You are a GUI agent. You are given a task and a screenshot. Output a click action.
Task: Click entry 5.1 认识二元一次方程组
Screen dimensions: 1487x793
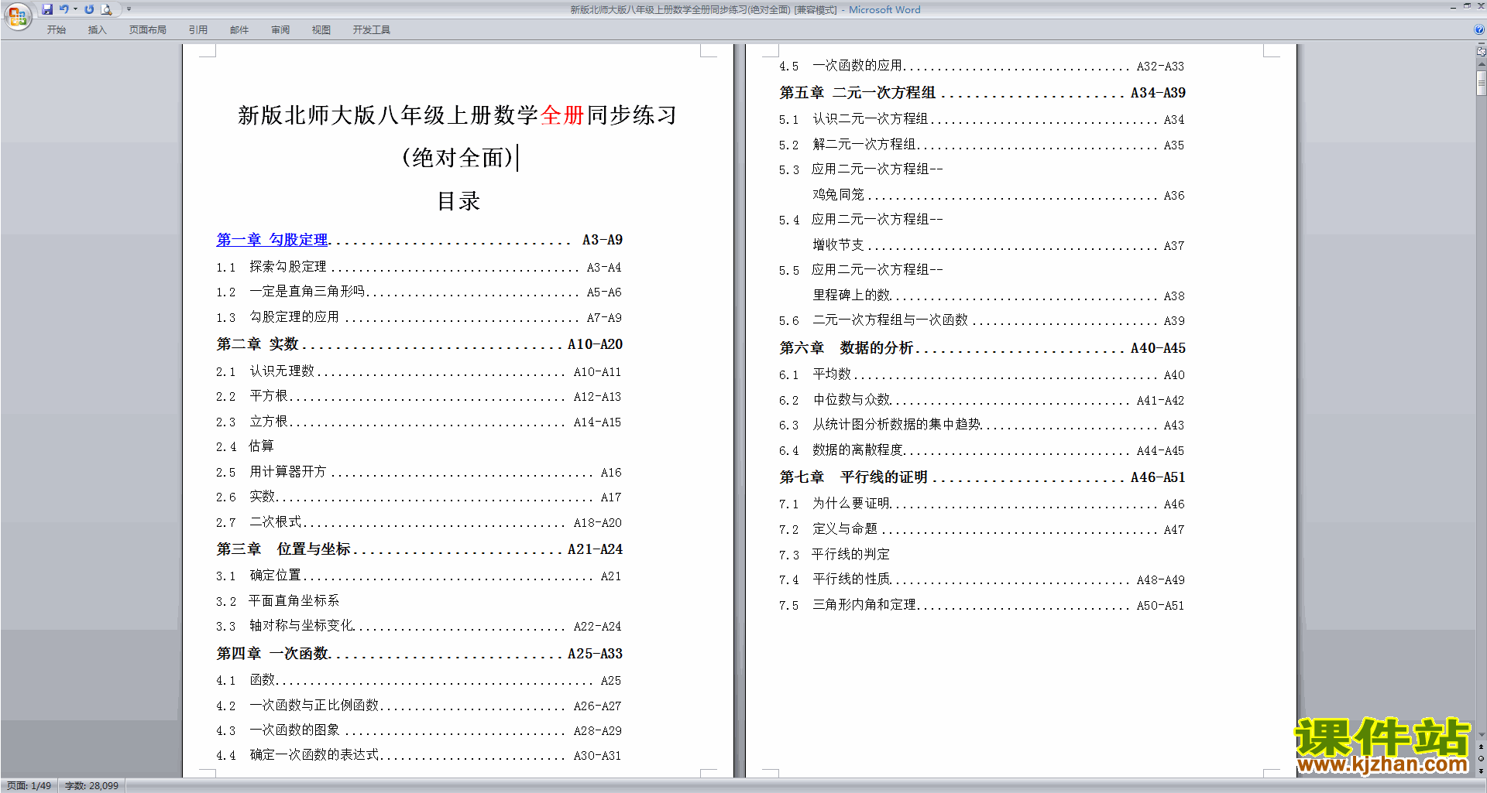pyautogui.click(x=982, y=119)
